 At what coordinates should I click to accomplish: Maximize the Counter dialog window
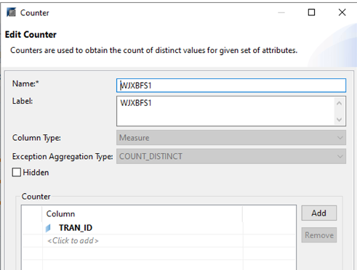(311, 12)
